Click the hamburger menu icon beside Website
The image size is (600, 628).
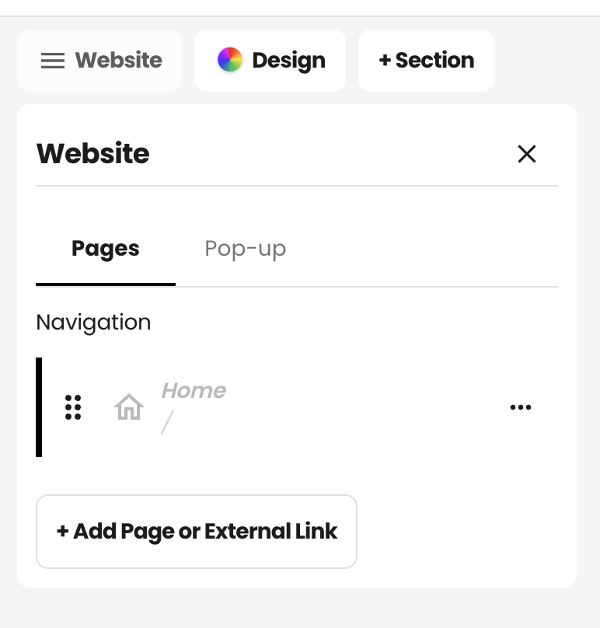click(53, 61)
